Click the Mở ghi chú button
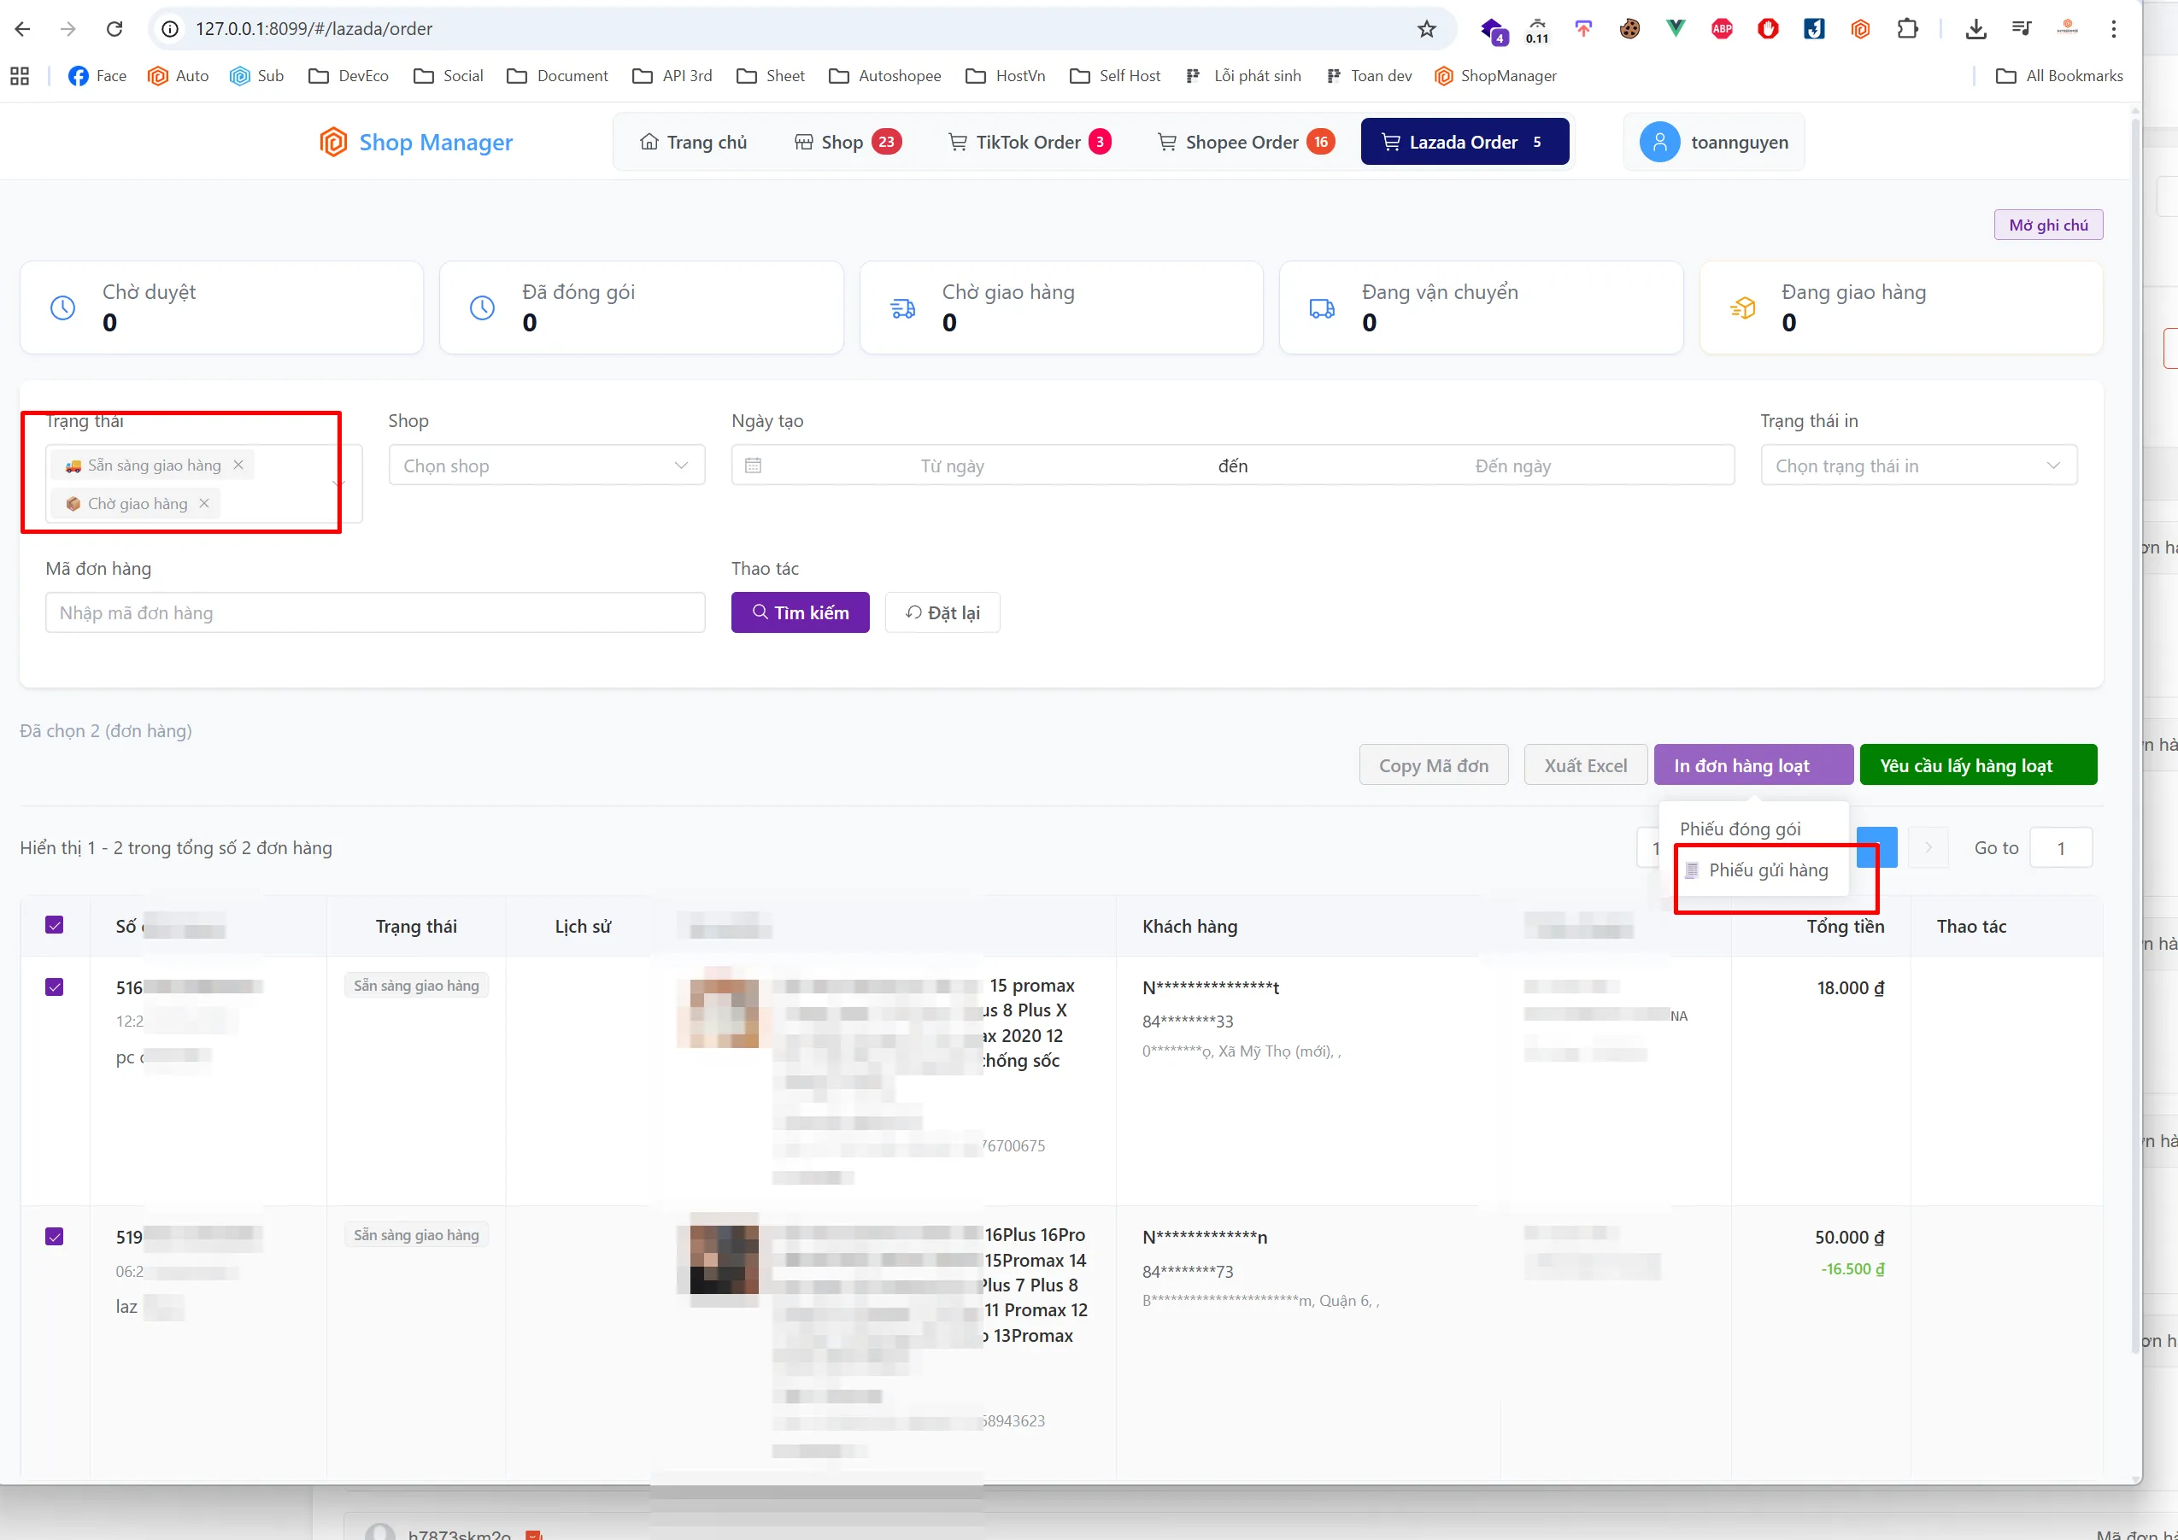 pos(2048,225)
